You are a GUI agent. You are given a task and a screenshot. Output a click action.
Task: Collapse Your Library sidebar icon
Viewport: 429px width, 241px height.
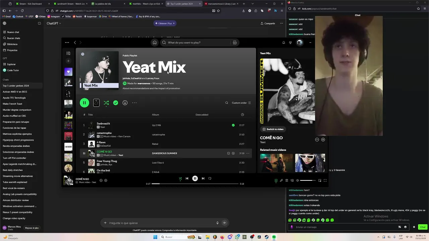tap(68, 53)
